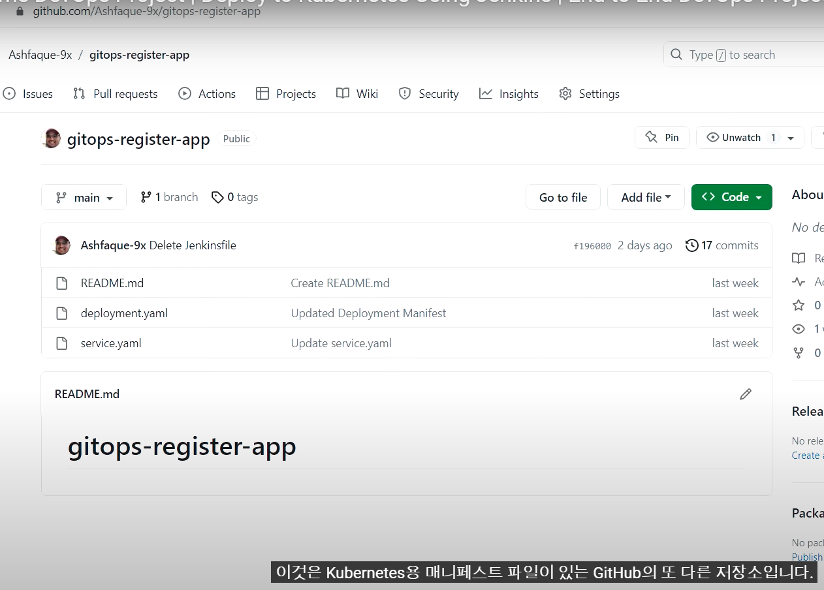Screen dimensions: 824x590
Task: Open the Issues tab
Action: 28,94
